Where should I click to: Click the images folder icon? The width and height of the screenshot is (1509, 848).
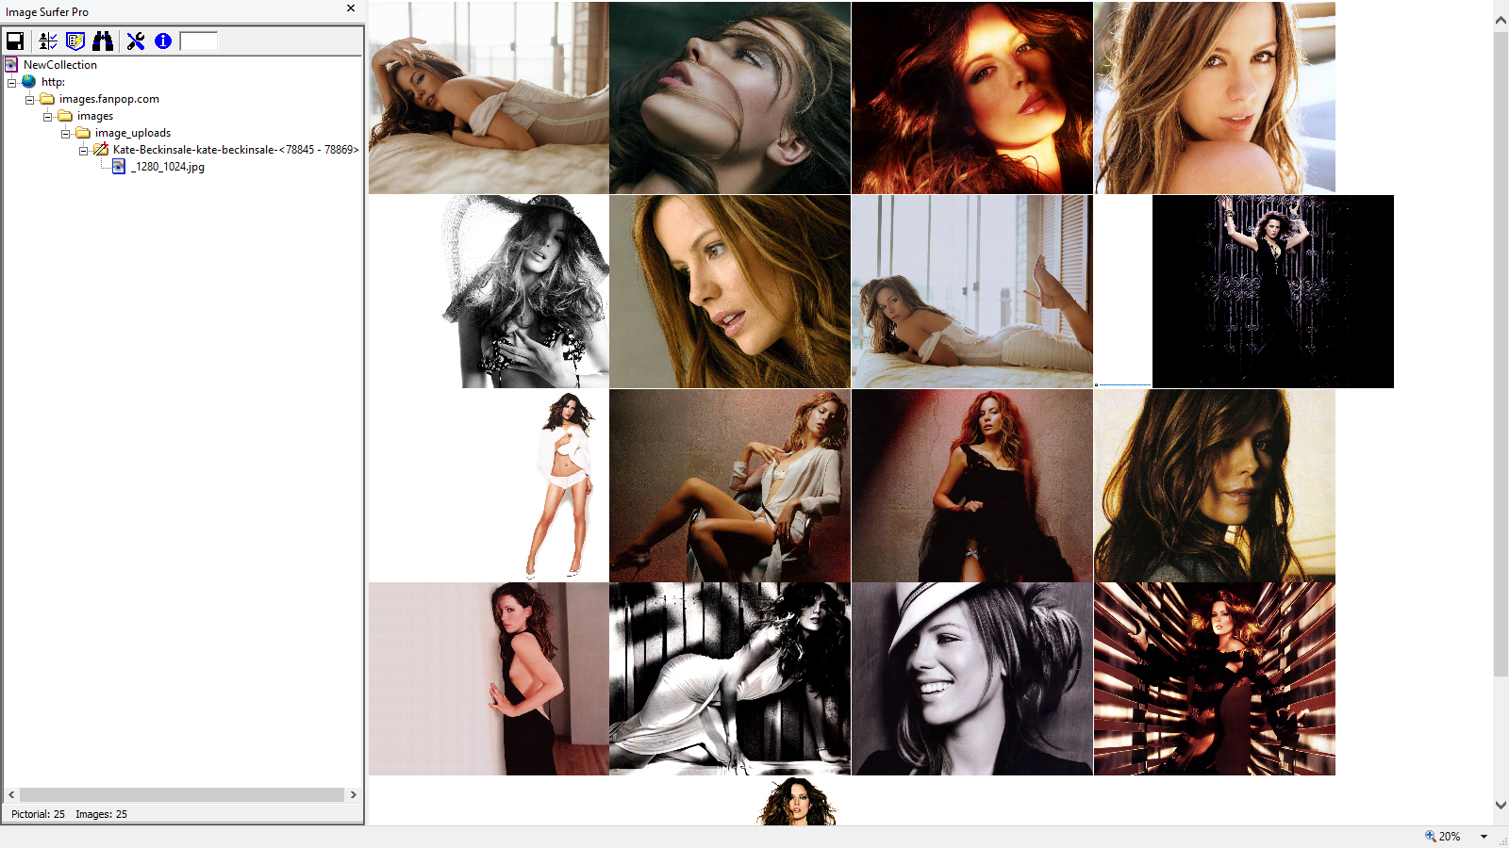click(65, 116)
